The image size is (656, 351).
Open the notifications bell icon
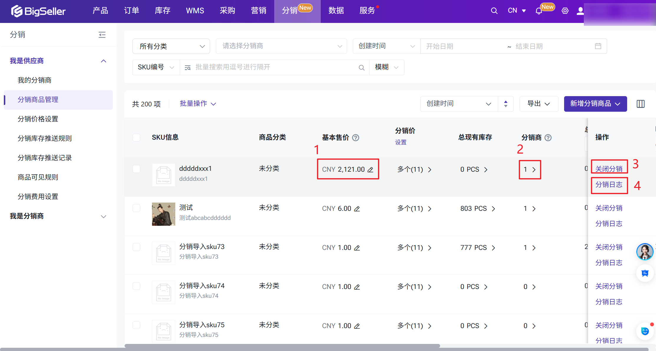tap(539, 11)
